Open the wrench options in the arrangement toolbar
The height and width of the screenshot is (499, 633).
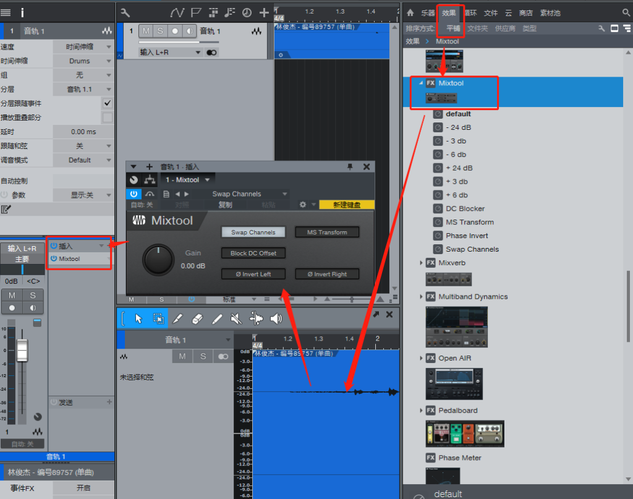tap(125, 13)
